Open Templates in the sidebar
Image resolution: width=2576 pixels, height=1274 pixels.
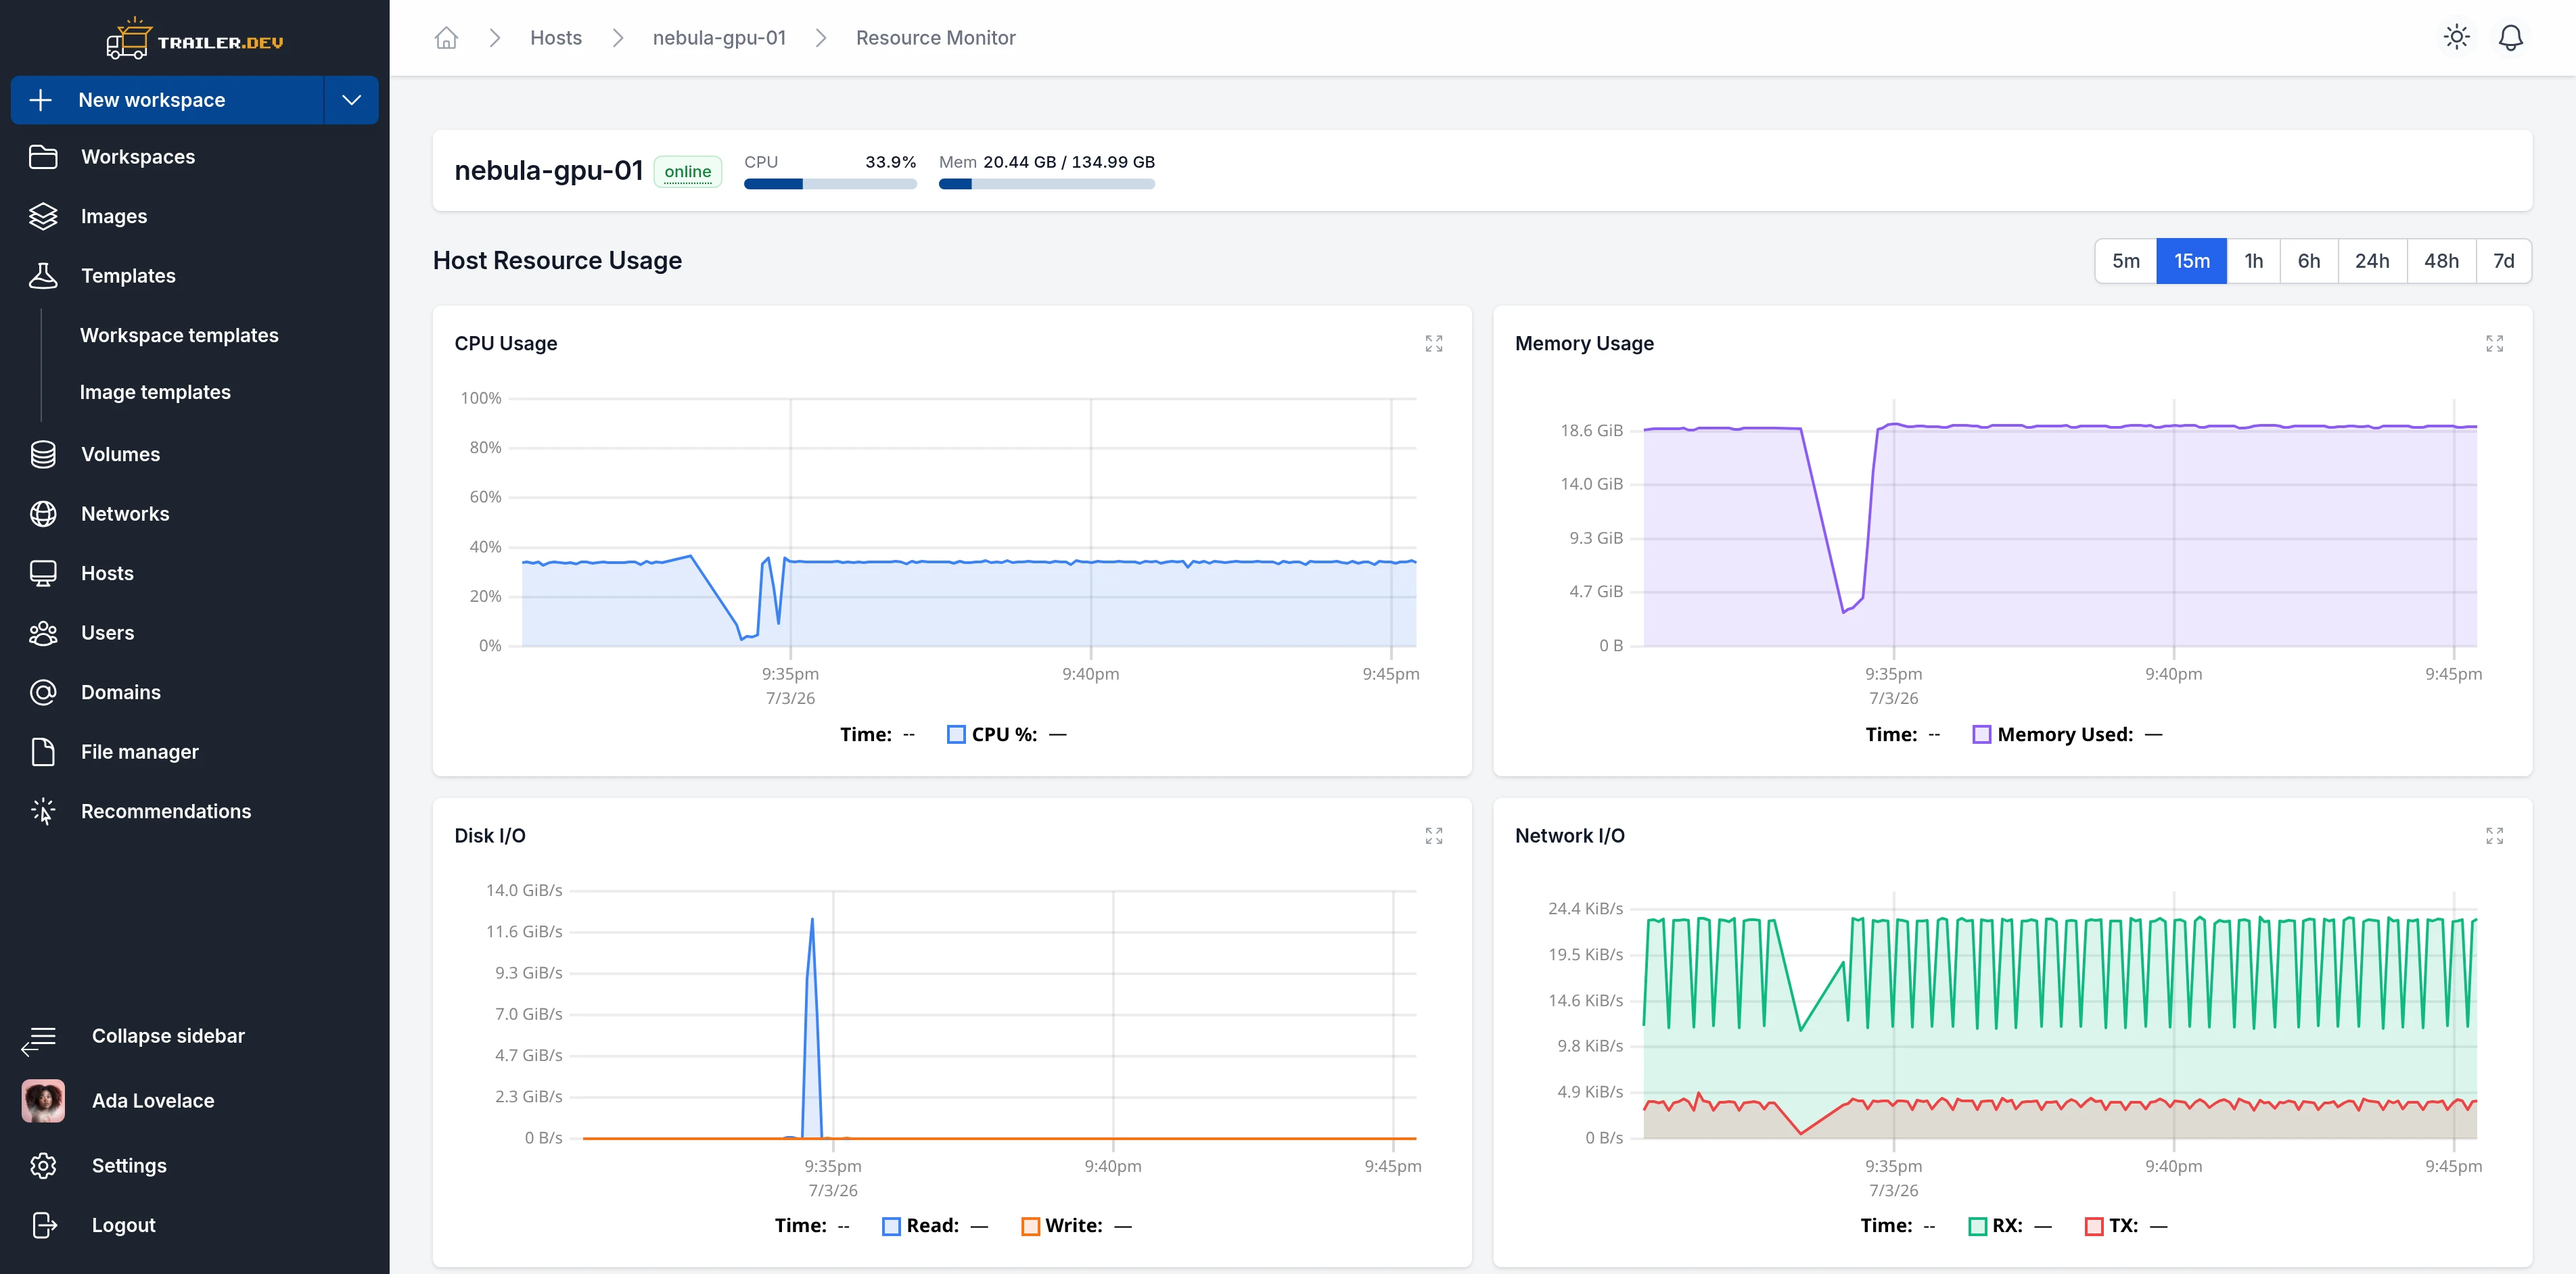128,276
